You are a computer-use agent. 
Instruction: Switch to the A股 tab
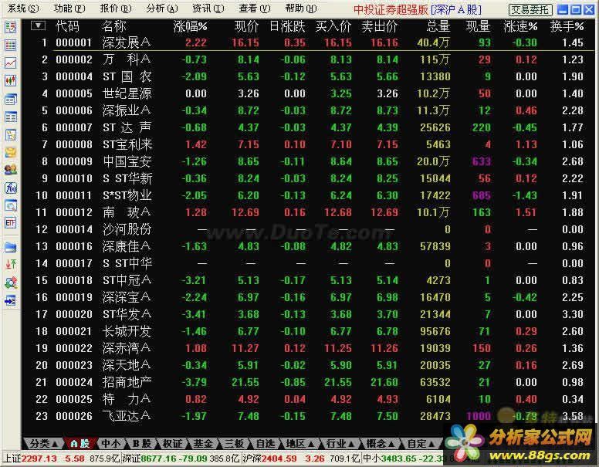pos(80,444)
